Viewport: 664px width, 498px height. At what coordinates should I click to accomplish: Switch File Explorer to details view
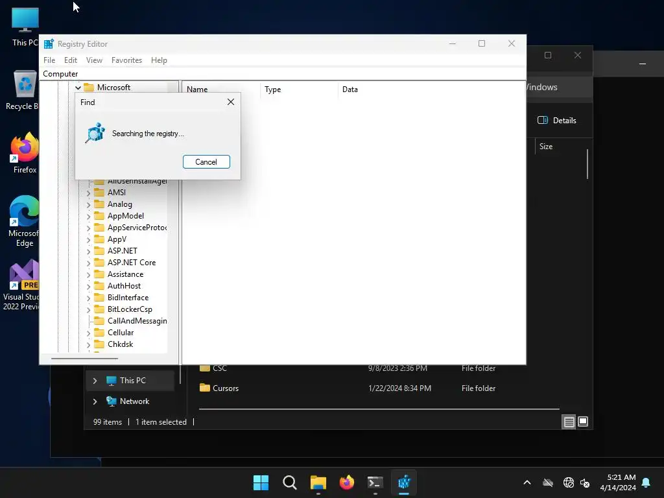569,421
